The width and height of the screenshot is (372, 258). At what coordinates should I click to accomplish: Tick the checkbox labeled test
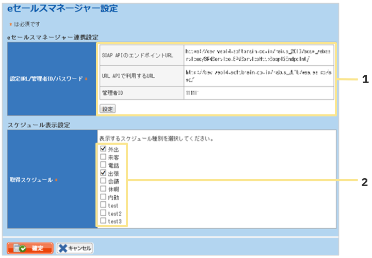click(x=104, y=205)
